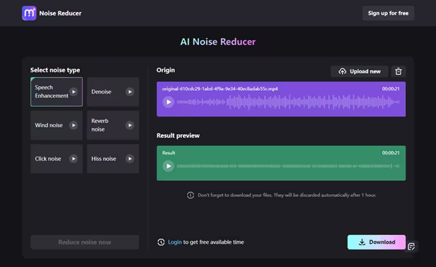Click the Upload new button

pos(360,71)
